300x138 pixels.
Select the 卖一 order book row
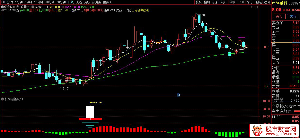coord(286,40)
